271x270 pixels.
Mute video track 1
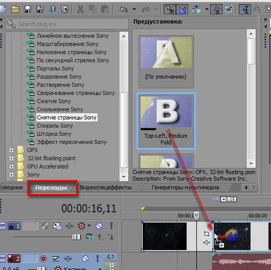pos(99,226)
